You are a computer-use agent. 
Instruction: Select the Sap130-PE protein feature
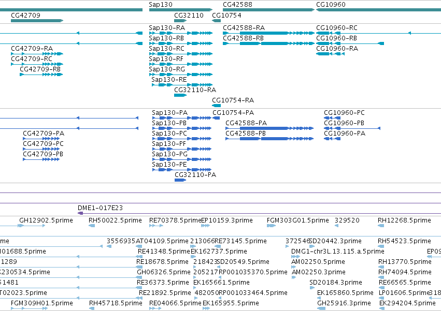[182, 170]
